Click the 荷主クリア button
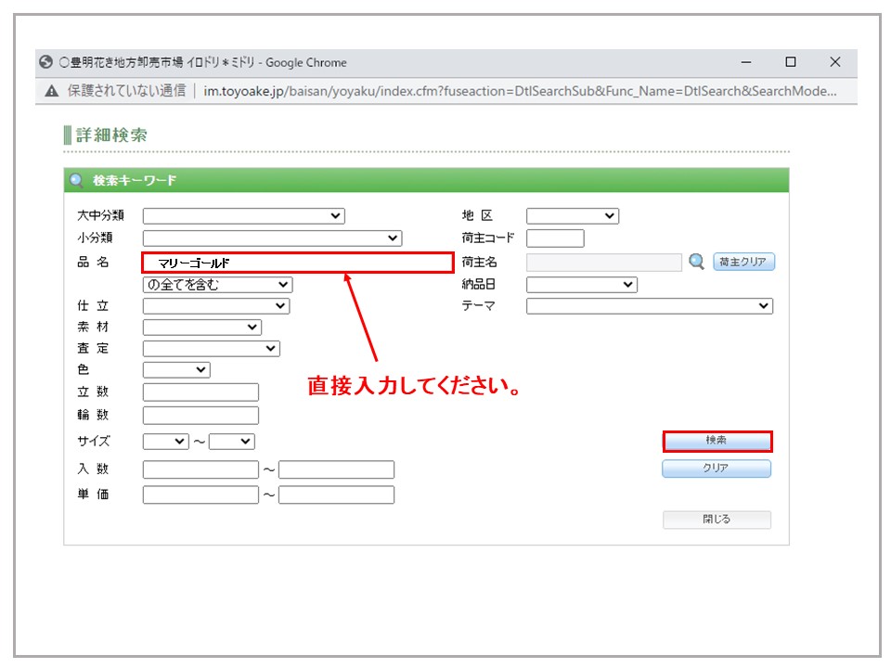The width and height of the screenshot is (891, 668). tap(743, 263)
